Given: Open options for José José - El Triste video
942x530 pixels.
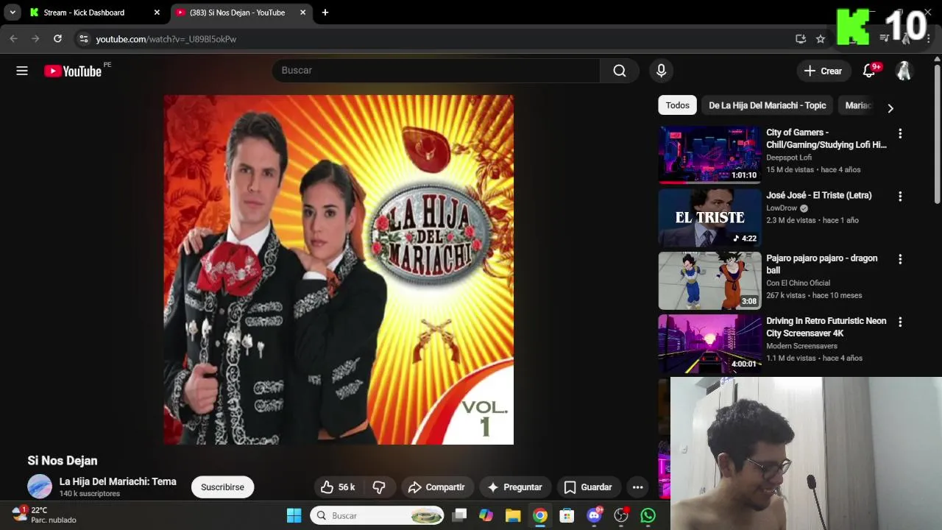Looking at the screenshot, I should pos(900,197).
